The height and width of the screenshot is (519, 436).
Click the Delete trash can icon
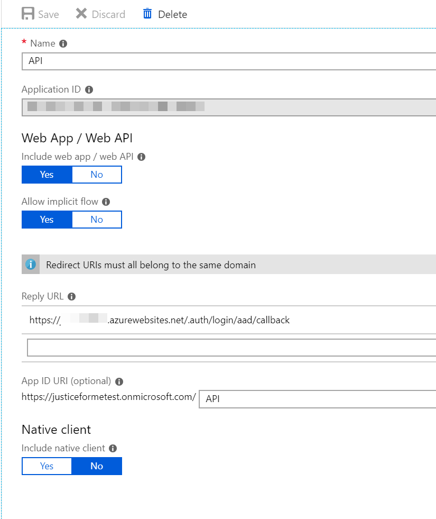147,14
